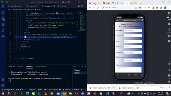Open Source Control view in activity bar

click(x=3, y=19)
